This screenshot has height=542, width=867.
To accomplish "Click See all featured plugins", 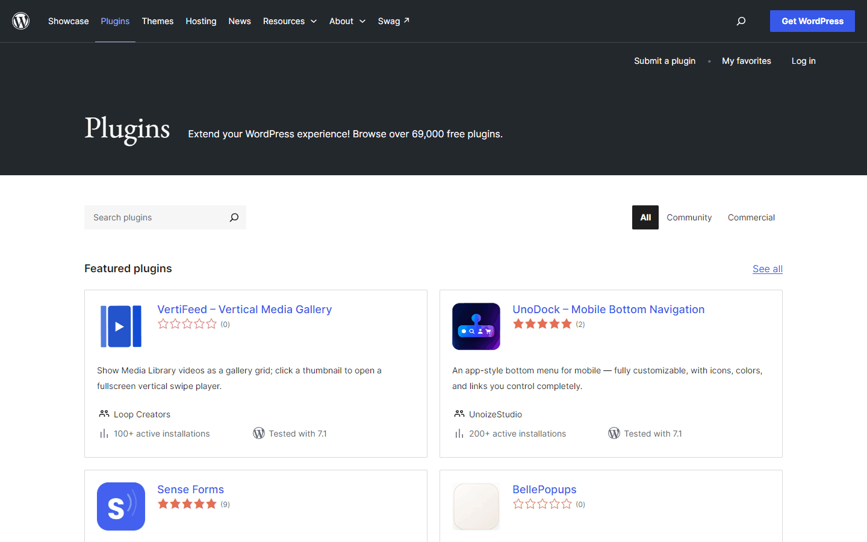I will 768,269.
